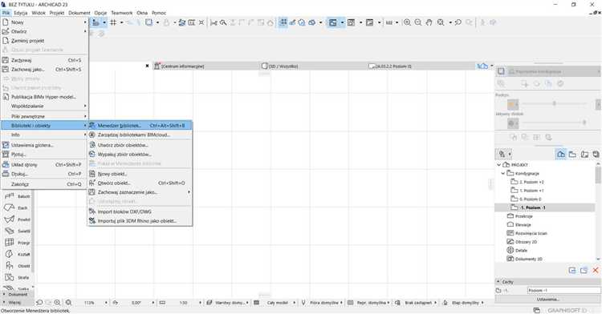Viewport: 602px width, 314px height.
Task: Click the Navigator popup icon beside tabs
Action: coord(482,66)
